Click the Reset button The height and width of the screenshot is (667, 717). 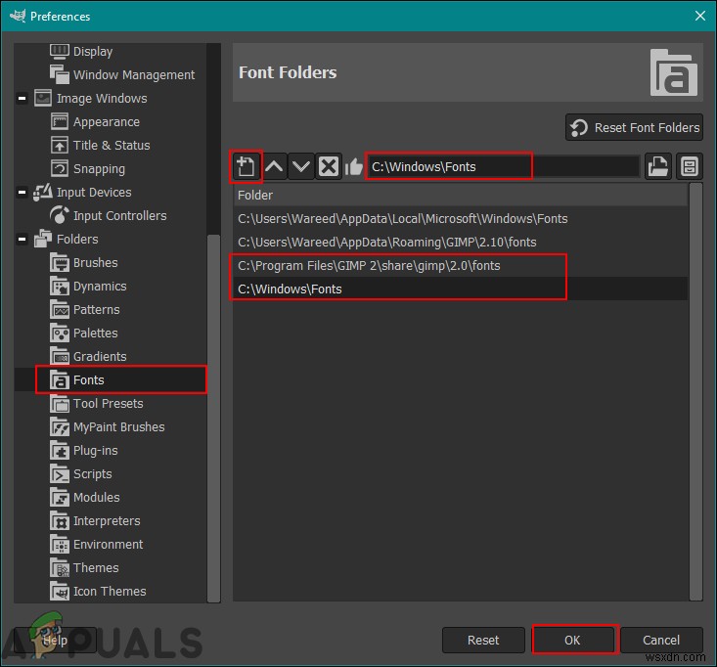coord(483,640)
